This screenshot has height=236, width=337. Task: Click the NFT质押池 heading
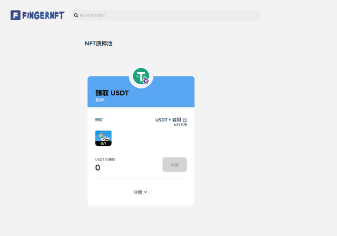pyautogui.click(x=98, y=44)
